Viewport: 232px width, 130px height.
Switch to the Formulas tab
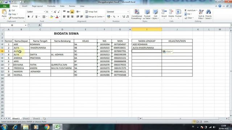pos(51,6)
